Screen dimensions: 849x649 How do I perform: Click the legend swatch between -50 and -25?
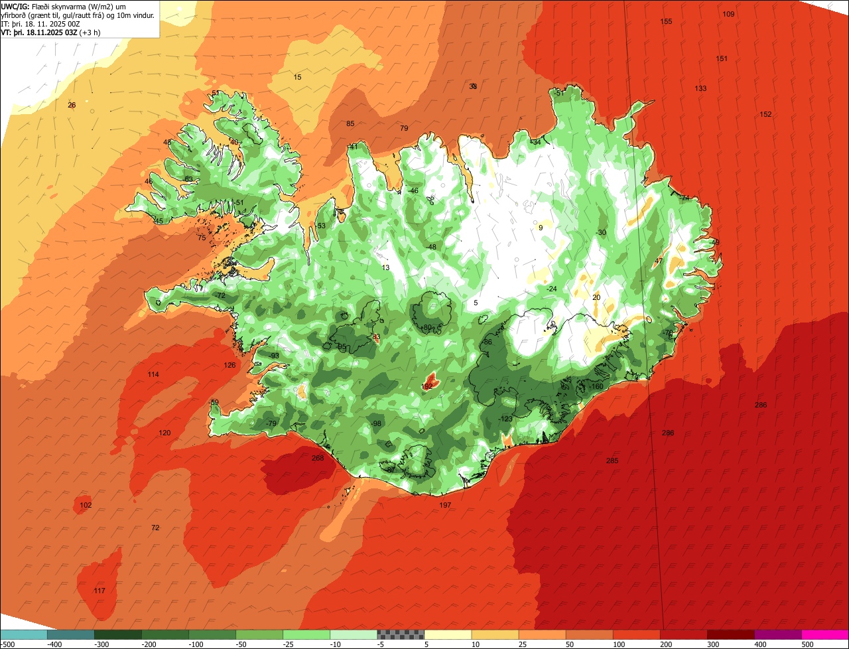(x=259, y=634)
